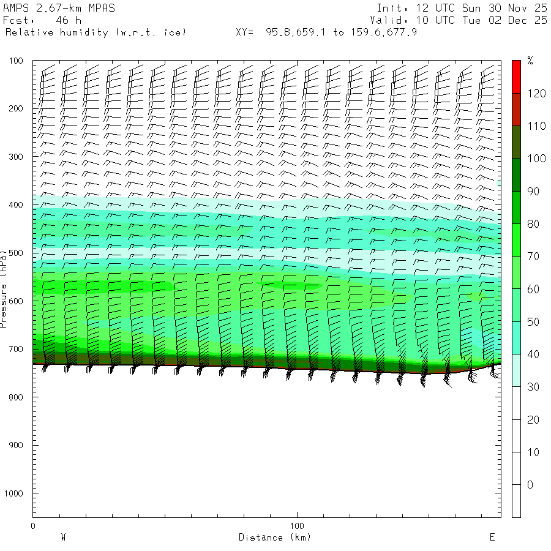The image size is (551, 551).
Task: Click the 'Fcst: 46 h' forecast label
Action: tap(42, 20)
